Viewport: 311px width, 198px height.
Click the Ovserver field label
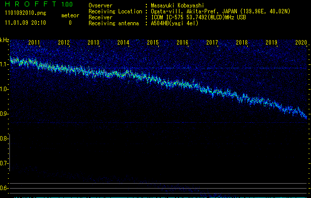click(x=100, y=5)
